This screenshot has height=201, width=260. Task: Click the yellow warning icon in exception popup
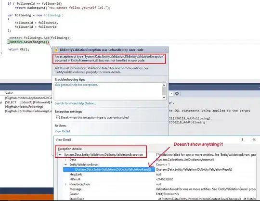click(56, 50)
